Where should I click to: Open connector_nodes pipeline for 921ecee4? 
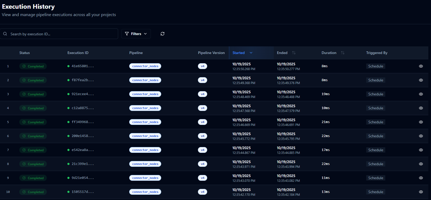[x=145, y=94]
